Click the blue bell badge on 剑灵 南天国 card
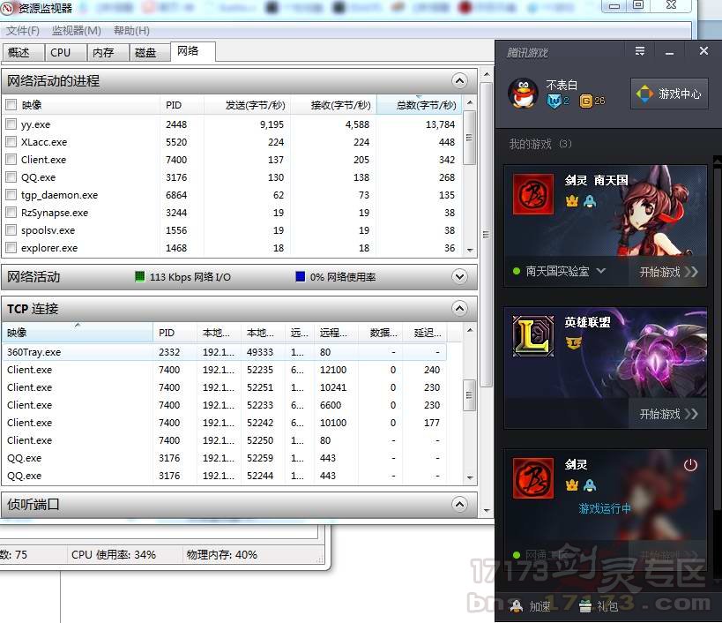722x623 pixels. 590,201
